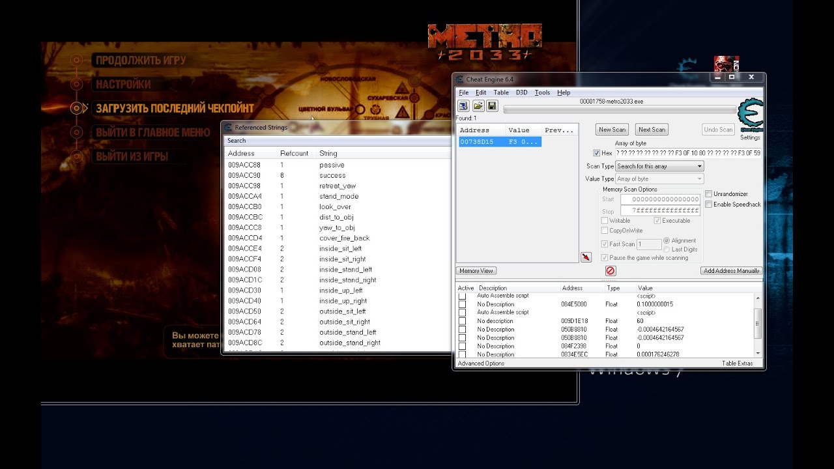Activate checkbox for address 084F2398 row
The height and width of the screenshot is (469, 834).
click(x=463, y=347)
